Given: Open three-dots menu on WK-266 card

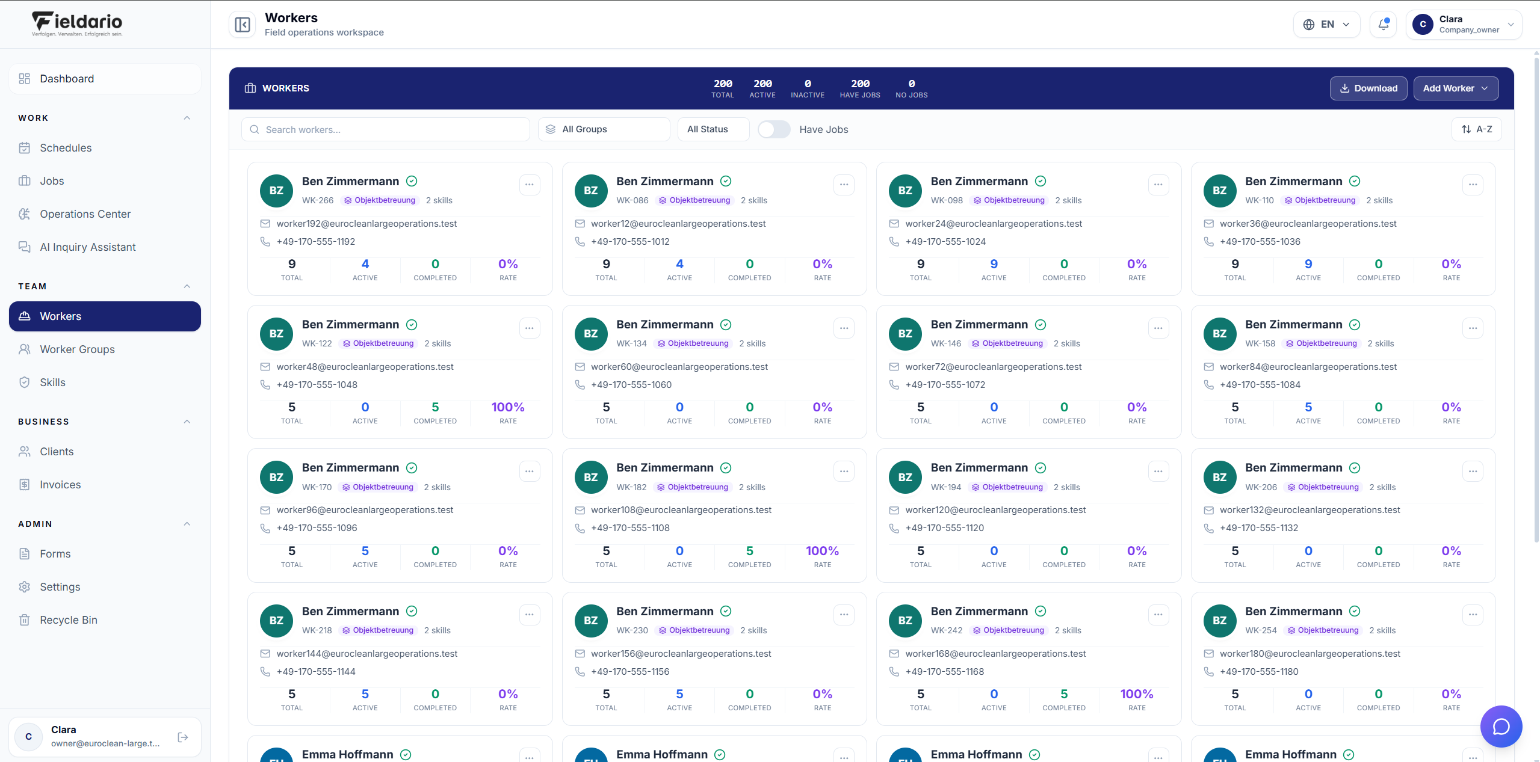Looking at the screenshot, I should click(x=530, y=185).
